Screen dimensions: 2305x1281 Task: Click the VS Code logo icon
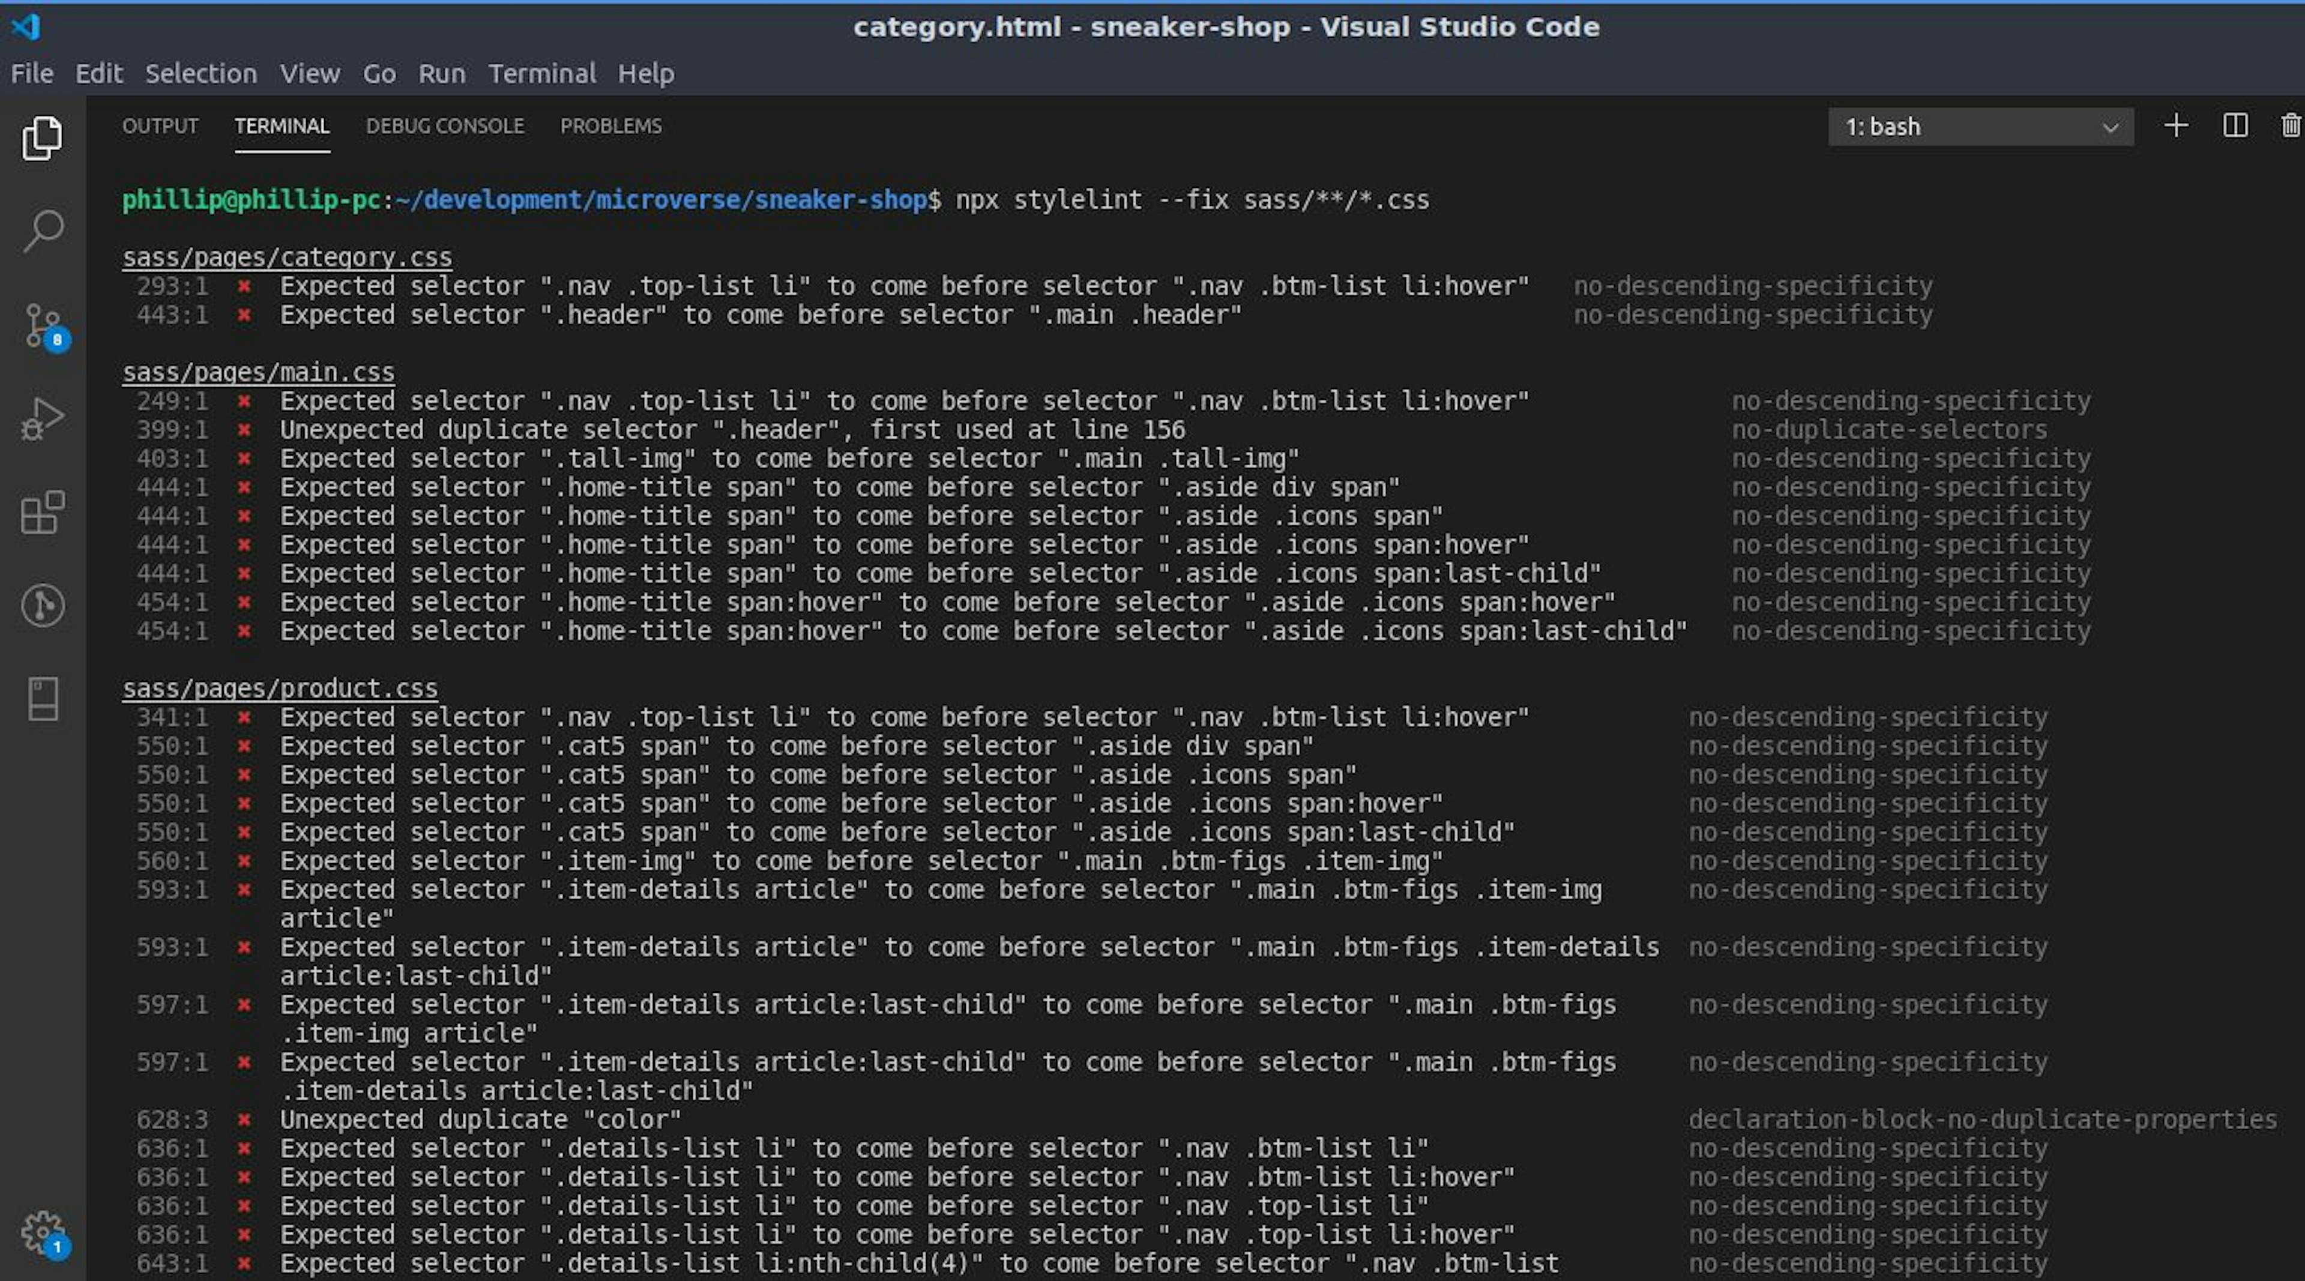pyautogui.click(x=26, y=27)
